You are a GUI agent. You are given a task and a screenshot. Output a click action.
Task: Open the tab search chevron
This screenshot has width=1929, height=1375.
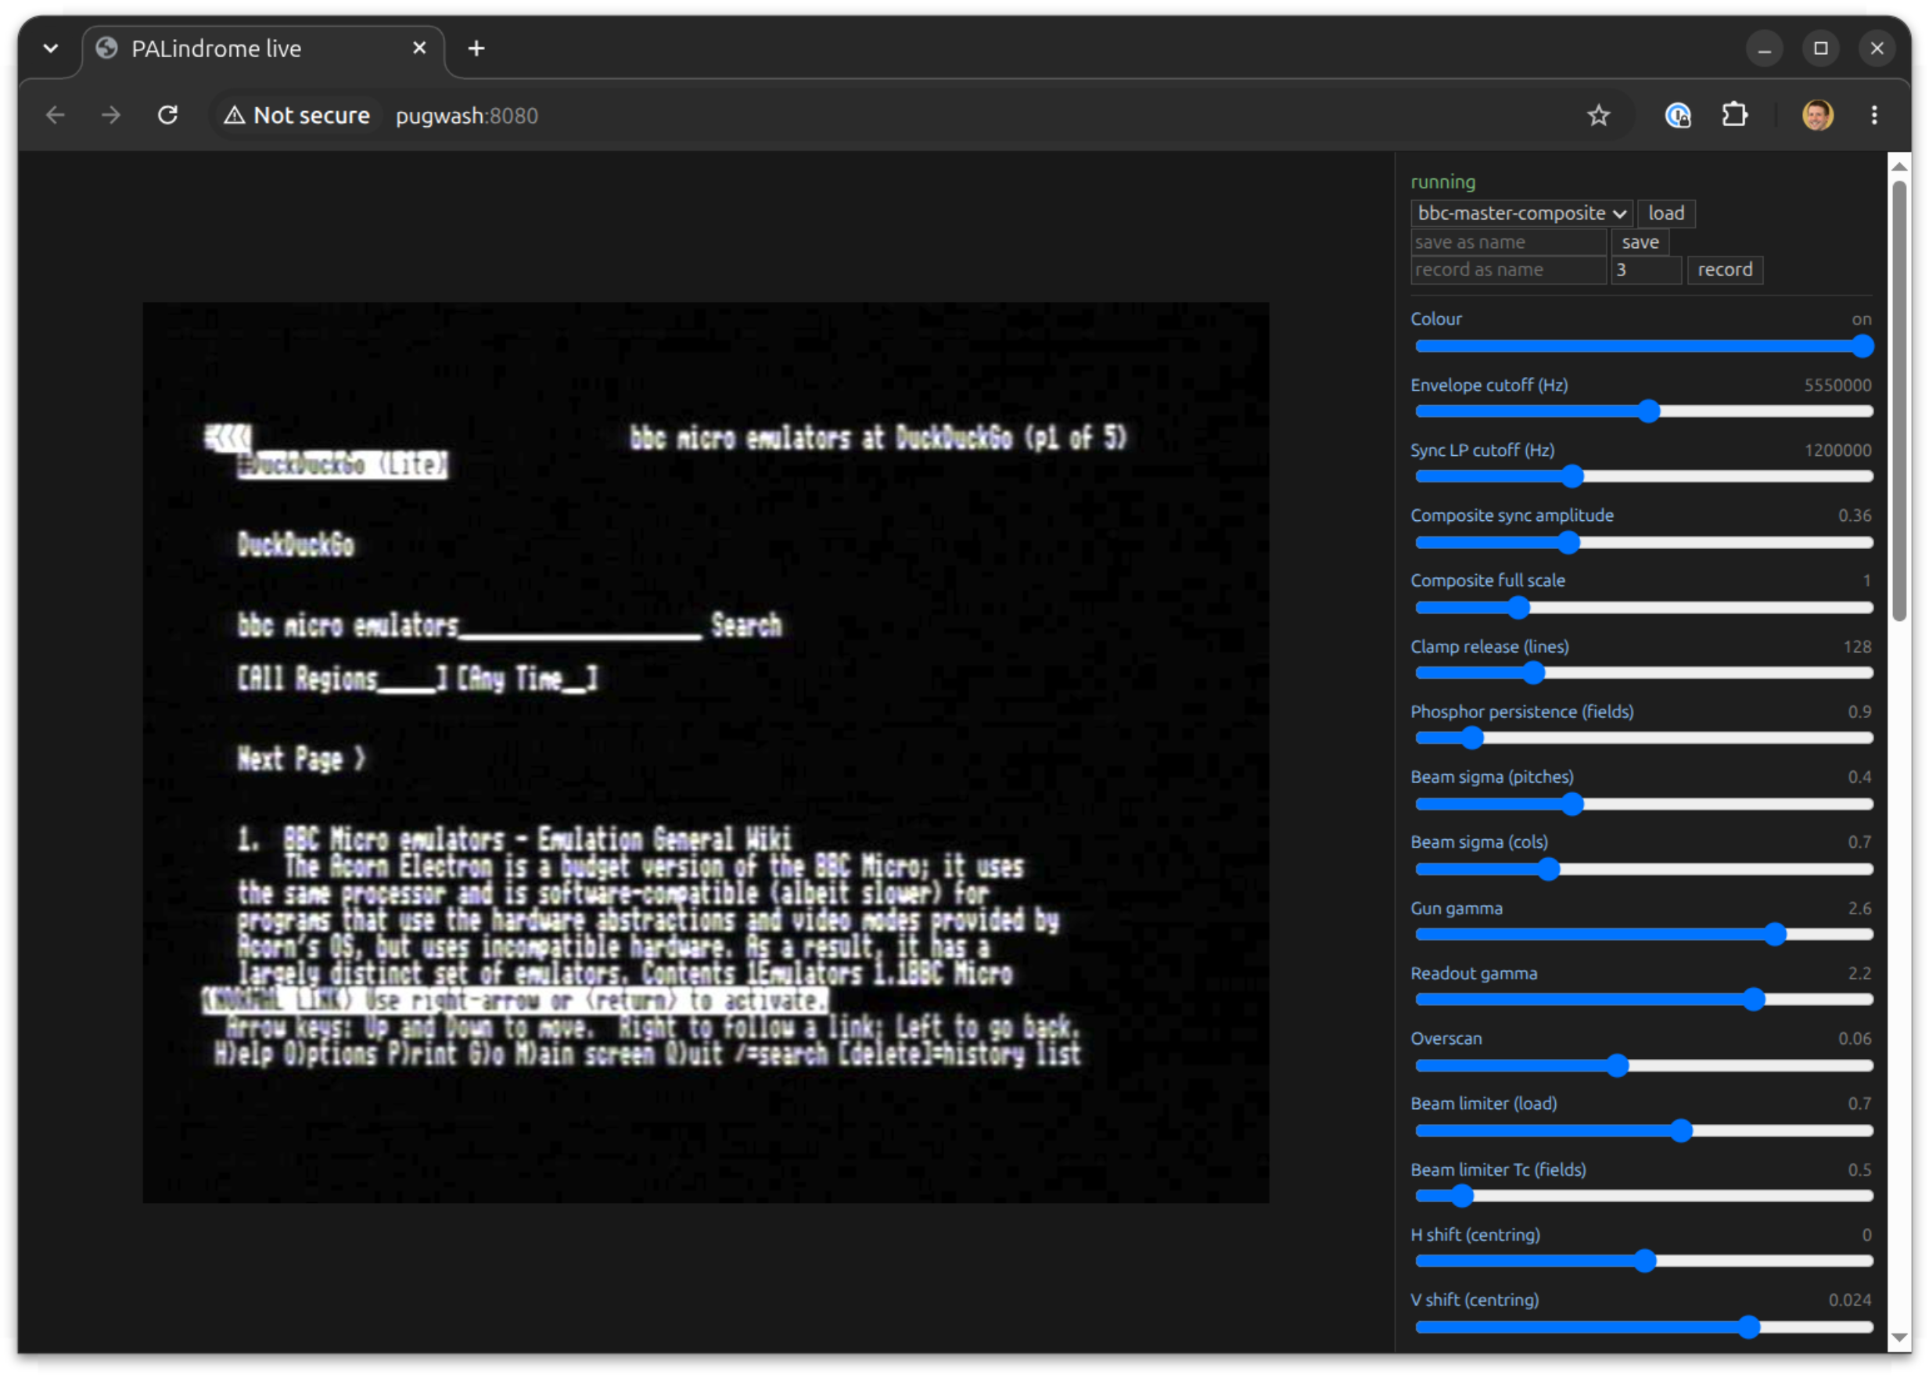[51, 48]
